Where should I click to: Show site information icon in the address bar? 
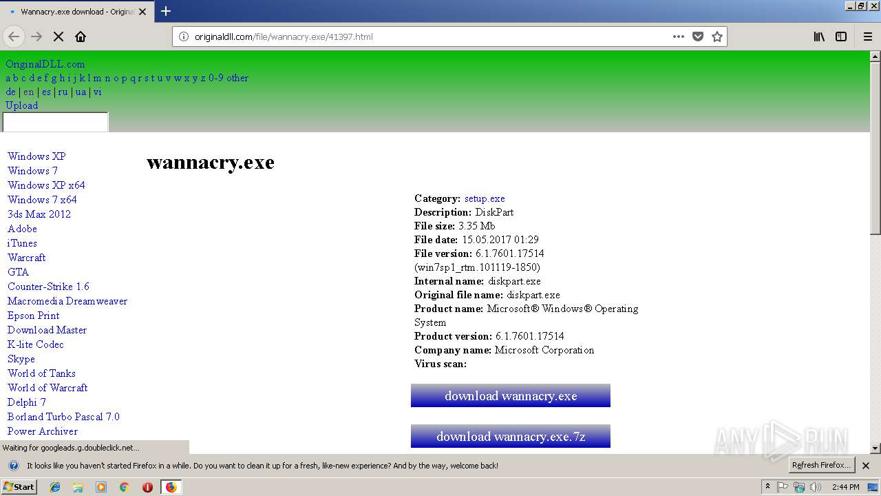pos(184,37)
